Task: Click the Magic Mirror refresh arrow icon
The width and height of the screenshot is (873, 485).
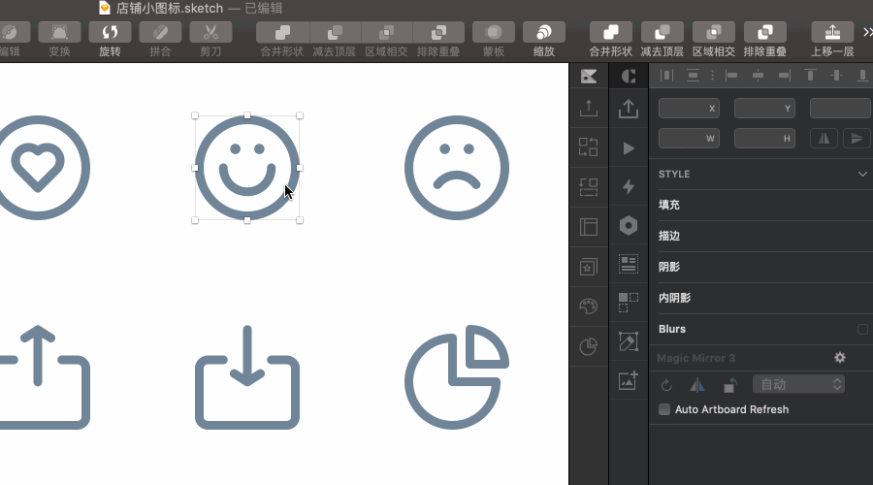Action: pos(666,385)
